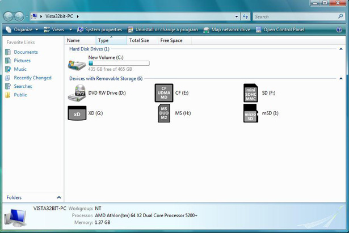
Task: Click the Organize toolbar icon
Action: pos(9,29)
